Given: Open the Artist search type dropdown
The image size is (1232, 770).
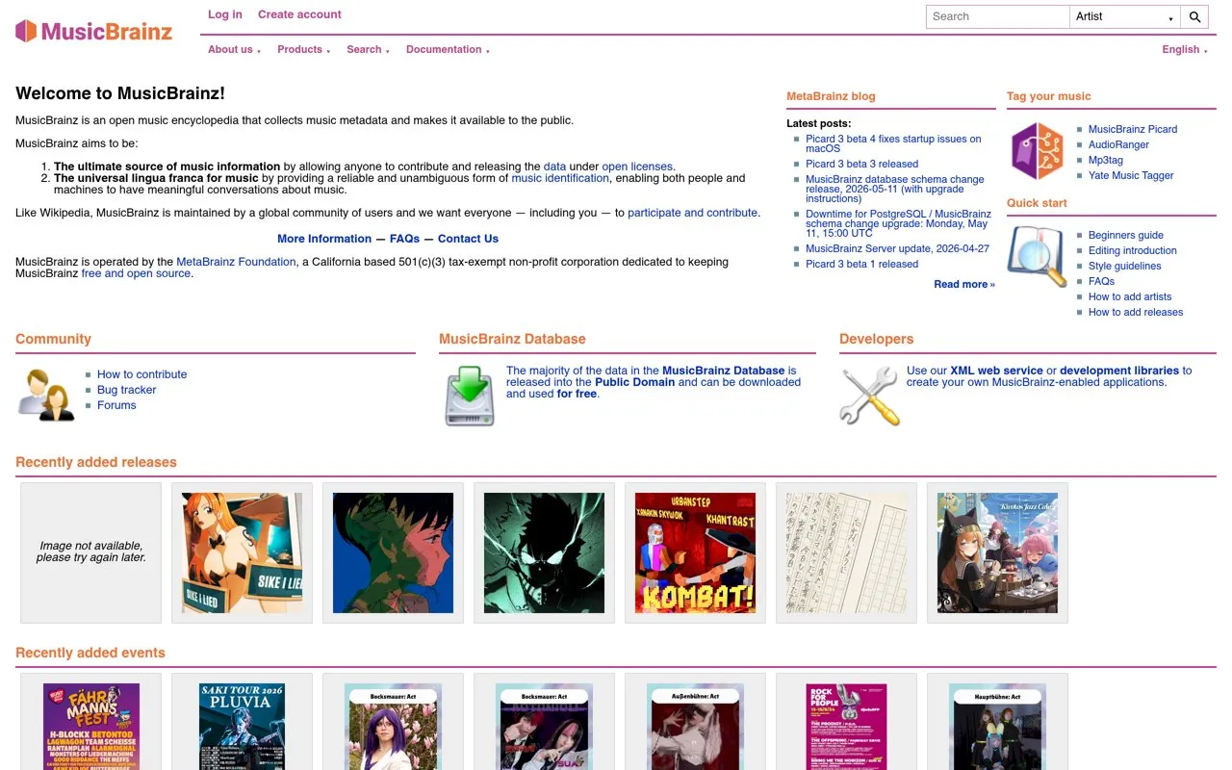Looking at the screenshot, I should click(1125, 16).
